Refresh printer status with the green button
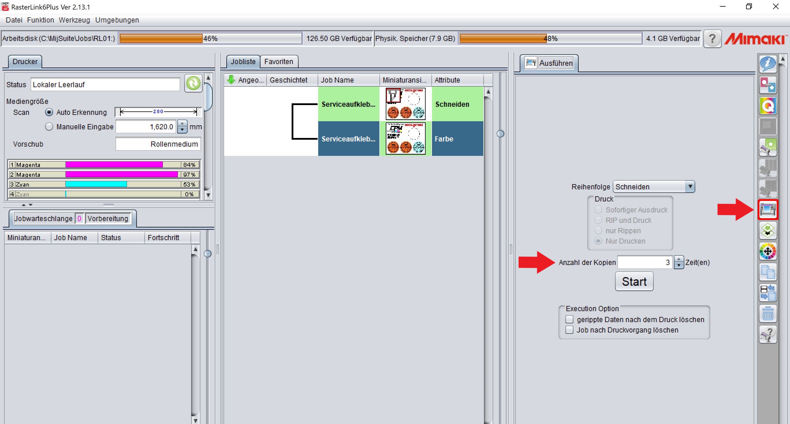 click(193, 83)
